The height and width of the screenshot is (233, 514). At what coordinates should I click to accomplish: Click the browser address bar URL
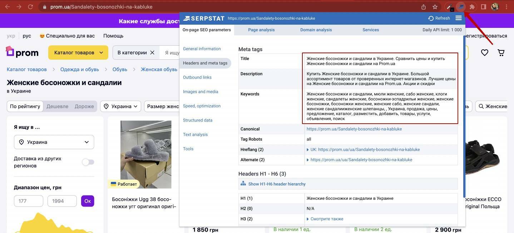click(101, 7)
